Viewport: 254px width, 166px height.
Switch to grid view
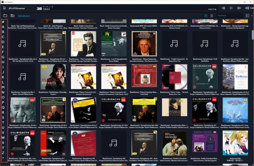click(206, 16)
